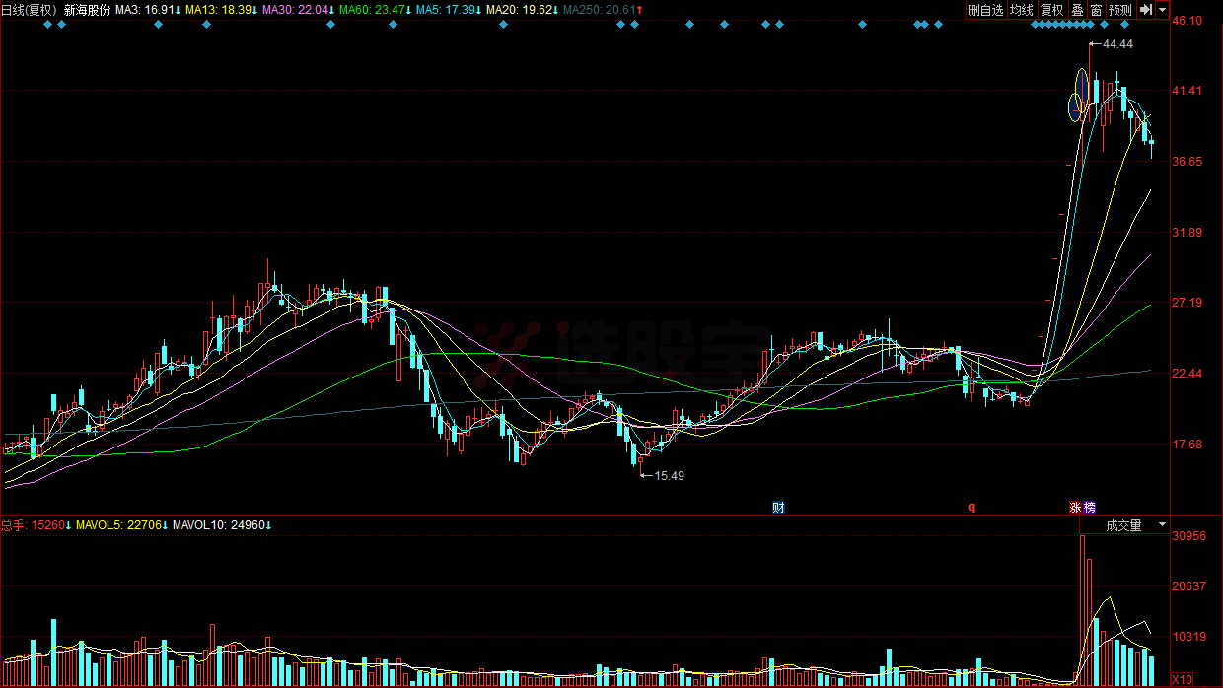
Task: Click the 删自选 remove from watchlist button
Action: [985, 10]
